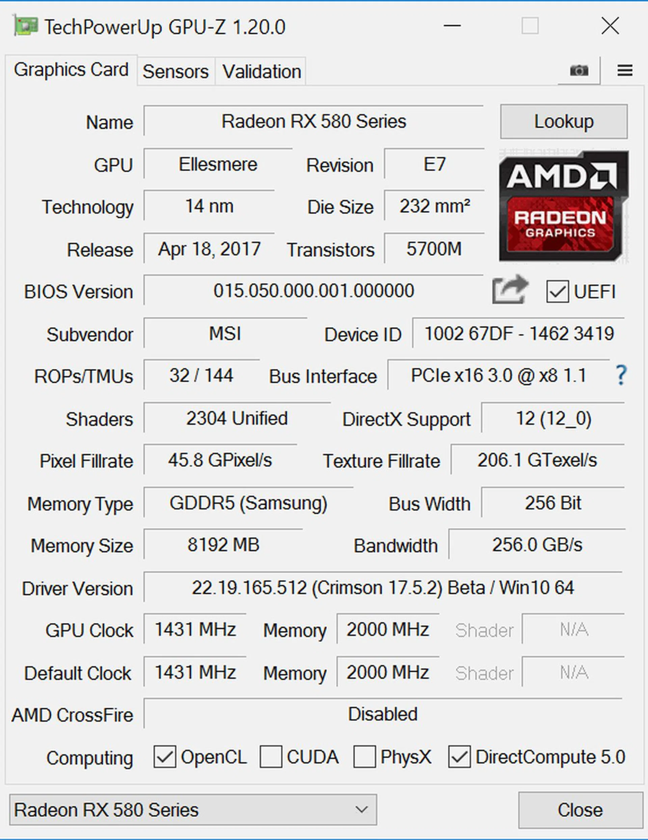Click the Close button
This screenshot has width=648, height=840.
tap(580, 810)
